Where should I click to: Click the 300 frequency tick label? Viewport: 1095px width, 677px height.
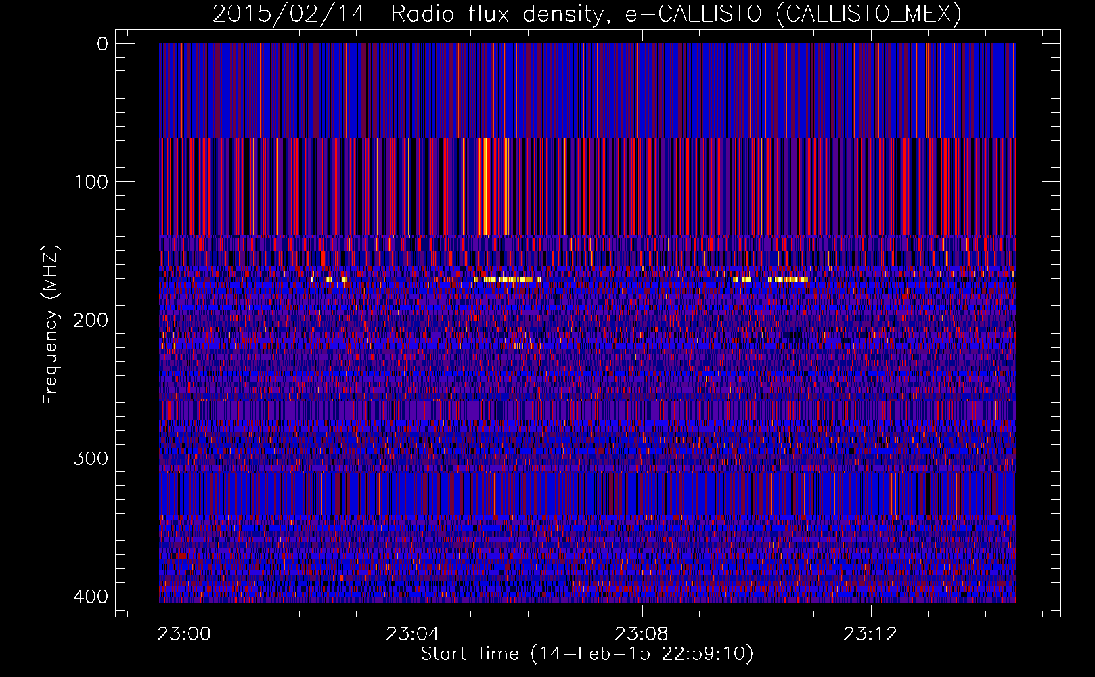point(91,458)
